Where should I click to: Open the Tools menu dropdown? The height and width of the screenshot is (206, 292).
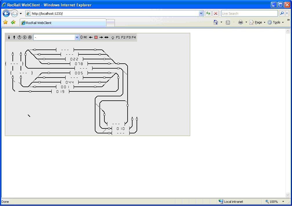click(276, 22)
